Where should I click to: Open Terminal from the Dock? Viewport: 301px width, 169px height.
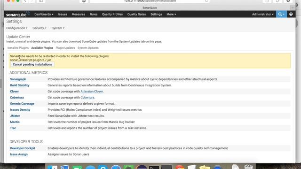pyautogui.click(x=154, y=167)
